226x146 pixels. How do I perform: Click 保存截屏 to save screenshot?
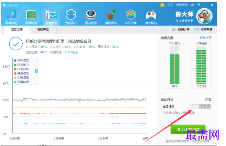click(x=203, y=29)
